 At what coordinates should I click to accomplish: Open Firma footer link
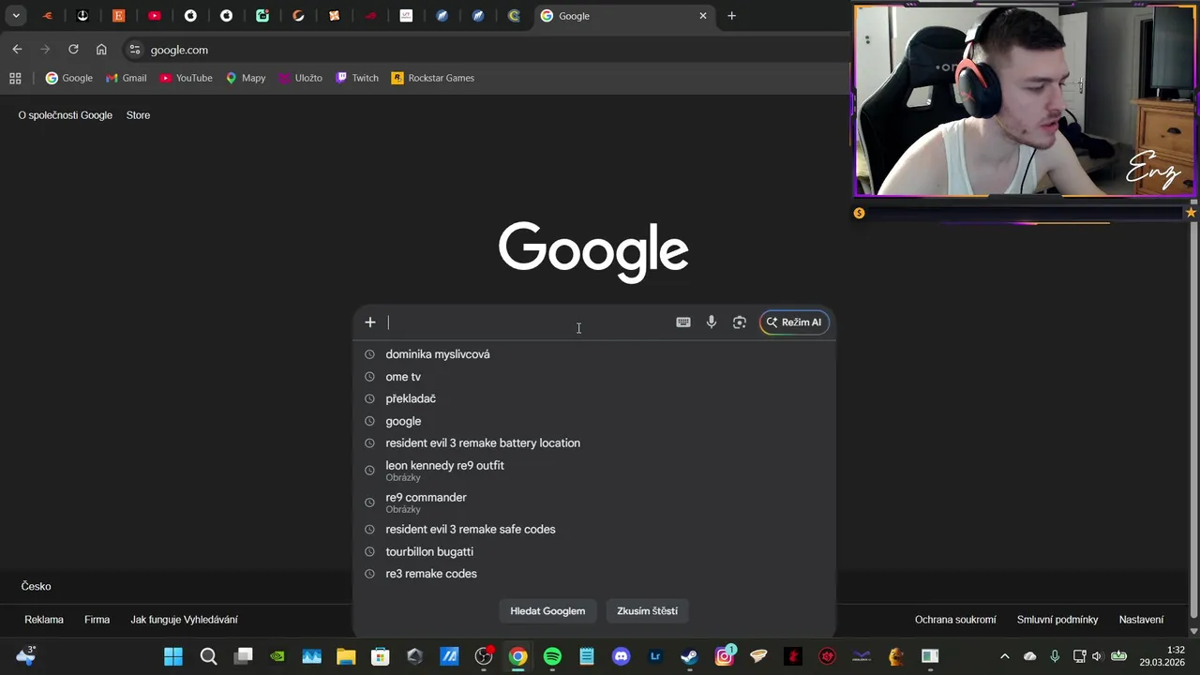(97, 620)
